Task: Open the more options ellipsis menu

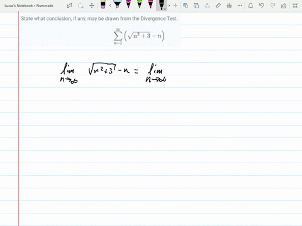Action: click(x=240, y=6)
